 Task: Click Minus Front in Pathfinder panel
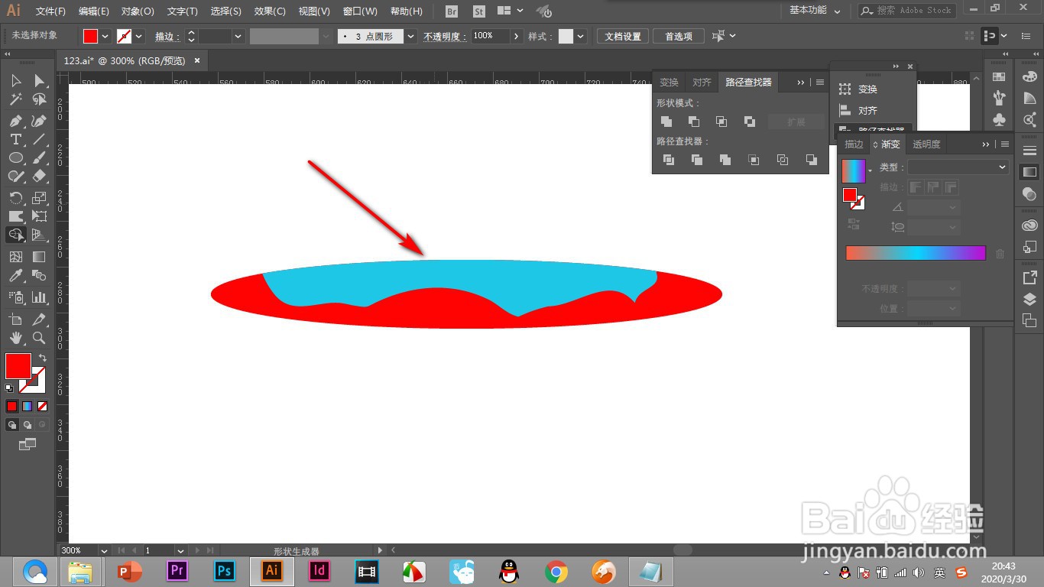[x=694, y=122]
